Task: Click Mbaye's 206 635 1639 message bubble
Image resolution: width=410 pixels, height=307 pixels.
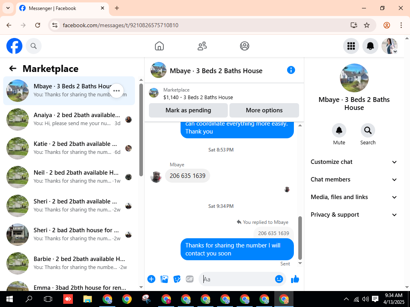Action: [x=187, y=176]
